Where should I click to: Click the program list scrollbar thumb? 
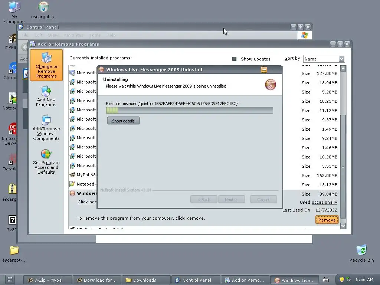[x=343, y=167]
